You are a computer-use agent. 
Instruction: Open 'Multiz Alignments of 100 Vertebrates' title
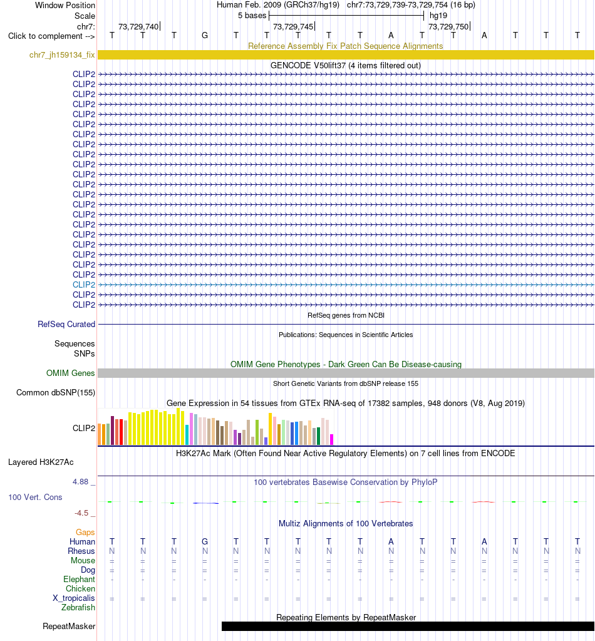pos(346,524)
